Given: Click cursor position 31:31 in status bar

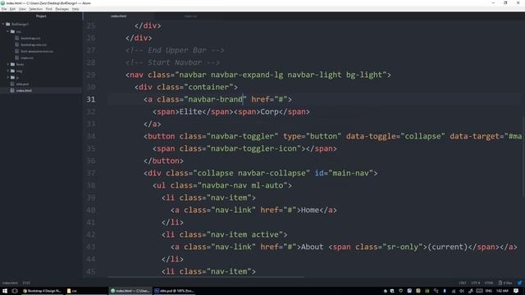Looking at the screenshot, I should coord(26,283).
